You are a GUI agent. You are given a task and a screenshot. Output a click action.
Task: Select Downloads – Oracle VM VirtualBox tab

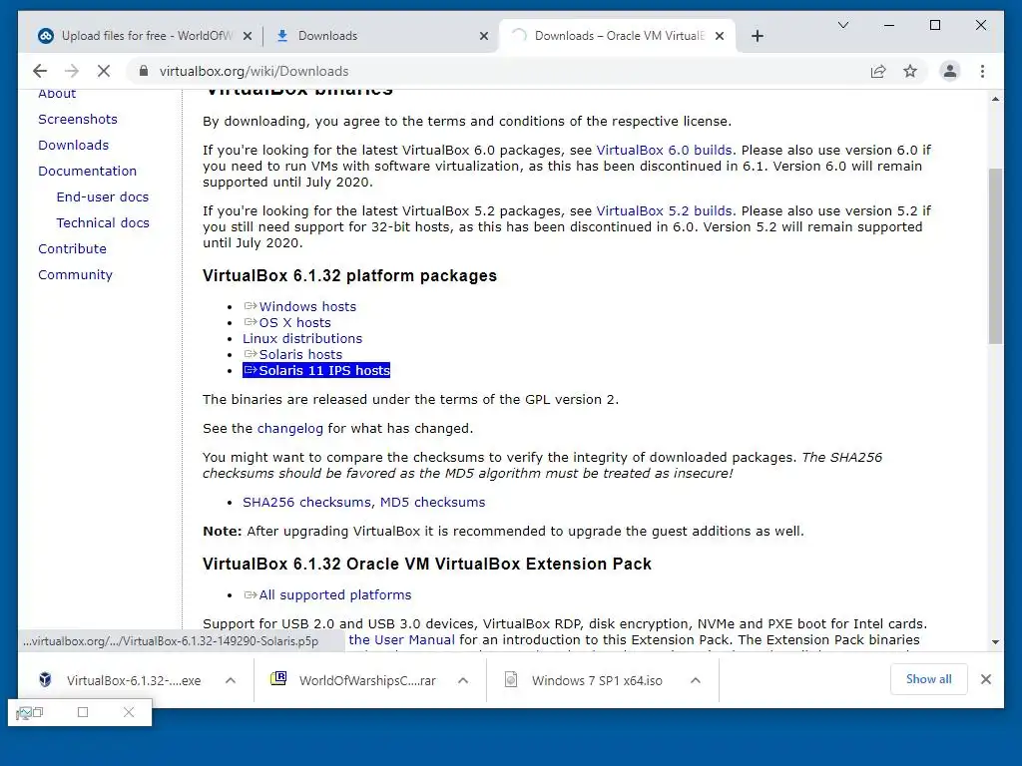pos(618,36)
